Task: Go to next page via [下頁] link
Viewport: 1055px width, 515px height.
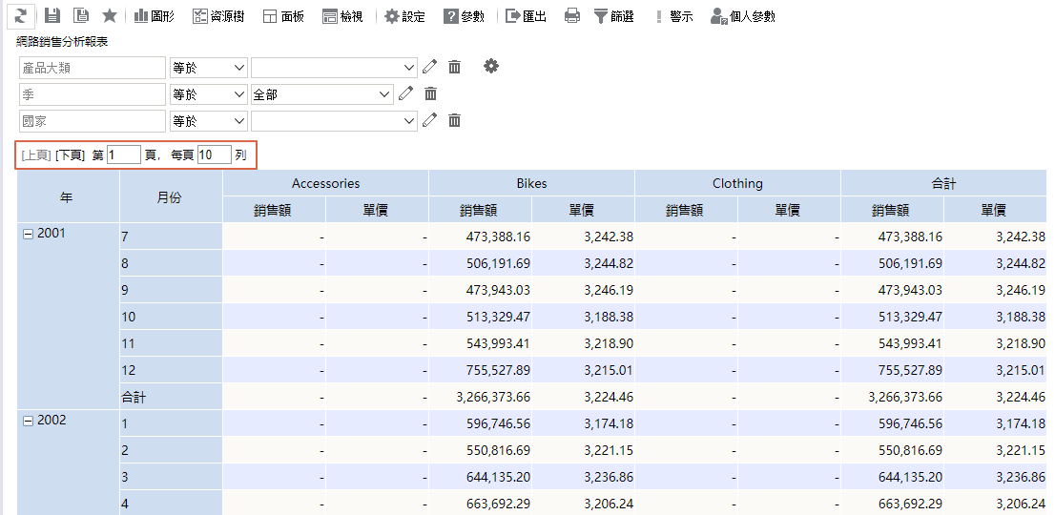Action: click(x=70, y=154)
